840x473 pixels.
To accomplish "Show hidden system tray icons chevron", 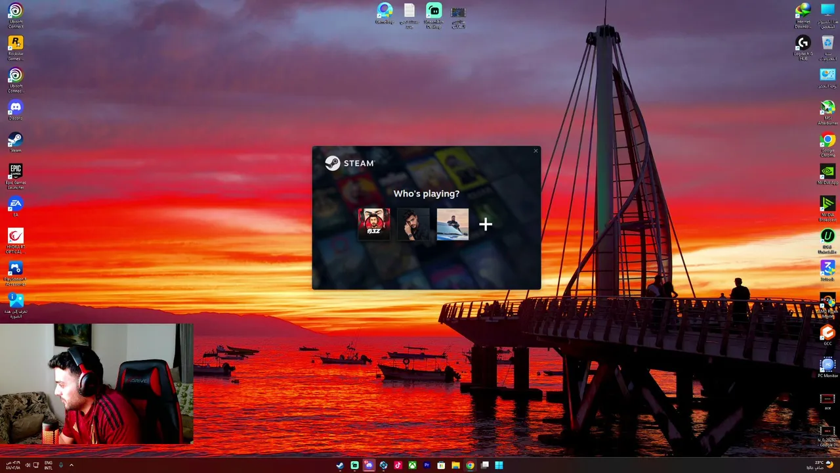I will [x=72, y=465].
